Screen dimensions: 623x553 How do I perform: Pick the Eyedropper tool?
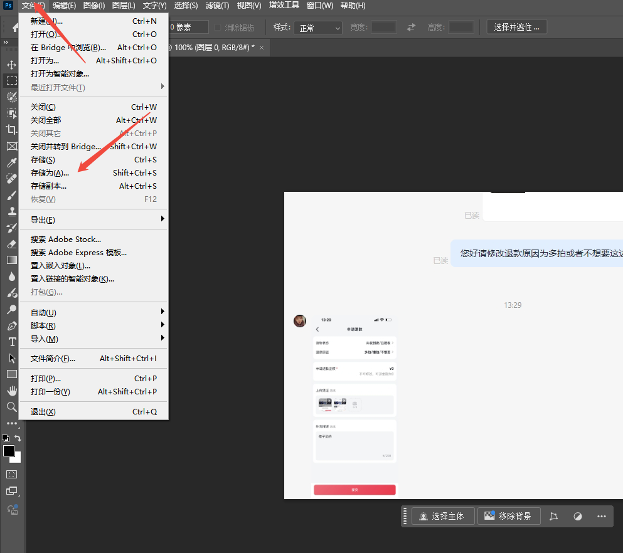11,162
